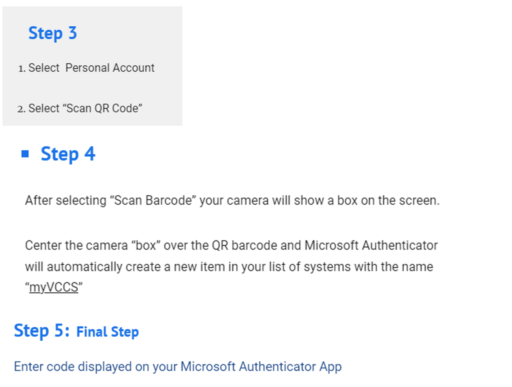Click the words Microsoft Authenticator in Step 4

(371, 246)
